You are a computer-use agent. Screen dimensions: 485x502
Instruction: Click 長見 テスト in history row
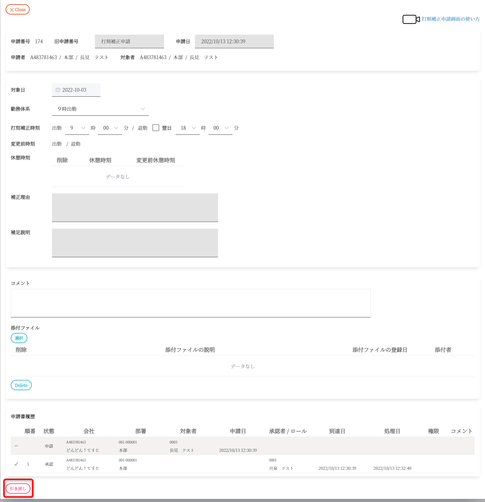coord(182,450)
